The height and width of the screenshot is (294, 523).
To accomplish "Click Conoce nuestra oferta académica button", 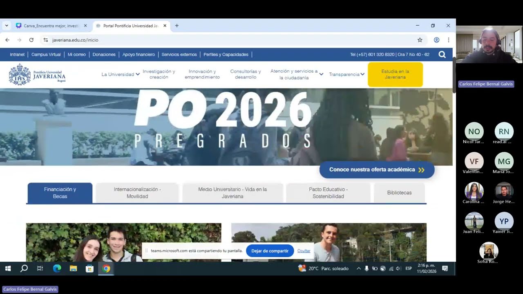I will [377, 169].
